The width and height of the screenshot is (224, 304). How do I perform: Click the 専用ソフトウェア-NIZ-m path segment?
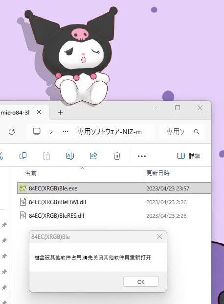110,132
